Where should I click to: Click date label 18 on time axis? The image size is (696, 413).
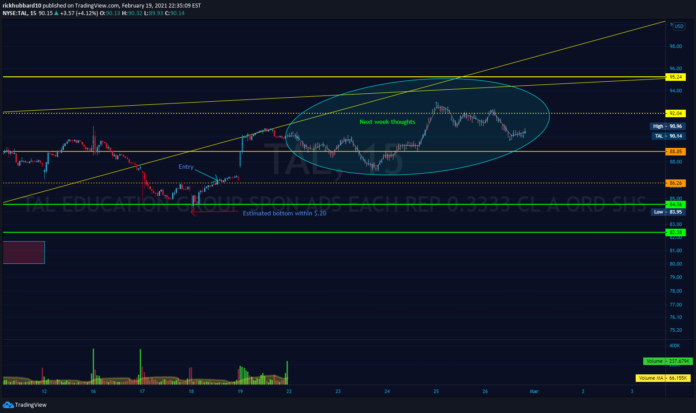(191, 391)
